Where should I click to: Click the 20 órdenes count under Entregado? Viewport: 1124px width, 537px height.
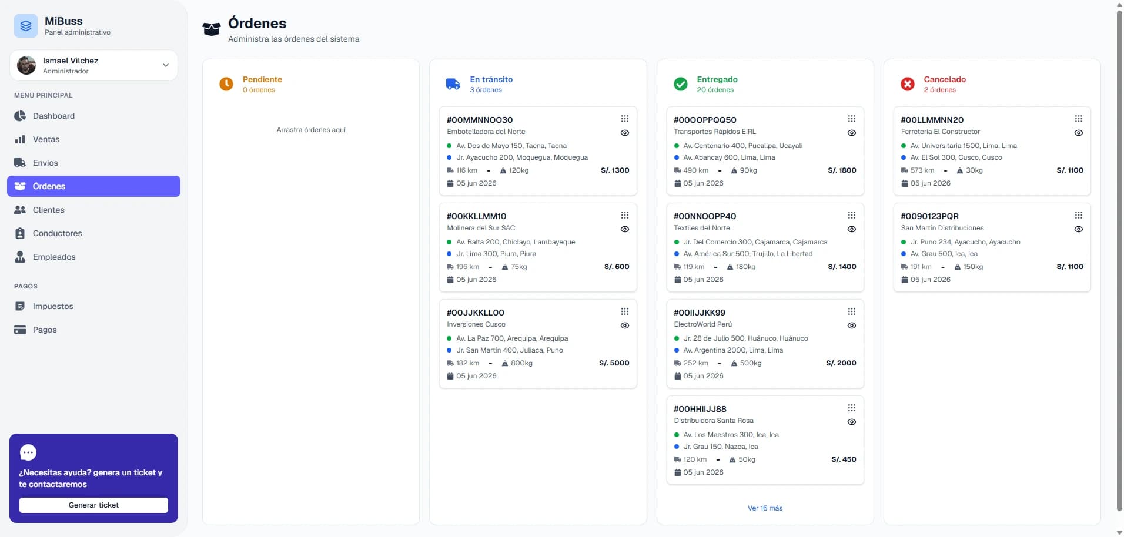715,90
